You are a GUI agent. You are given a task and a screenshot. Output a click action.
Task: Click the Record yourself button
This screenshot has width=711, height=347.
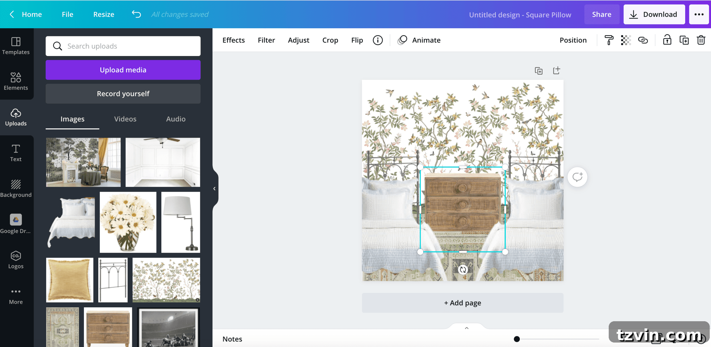click(x=123, y=94)
